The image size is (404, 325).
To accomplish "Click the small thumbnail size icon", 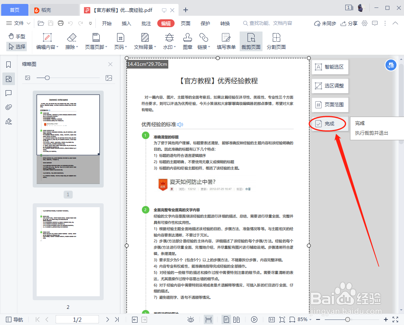I will [28, 78].
